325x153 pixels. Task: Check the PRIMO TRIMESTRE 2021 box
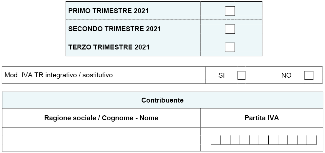[230, 11]
